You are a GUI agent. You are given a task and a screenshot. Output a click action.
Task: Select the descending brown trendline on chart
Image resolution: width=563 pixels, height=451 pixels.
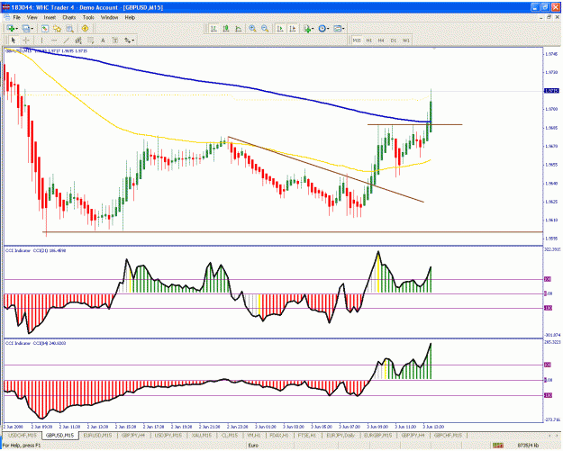pyautogui.click(x=326, y=169)
